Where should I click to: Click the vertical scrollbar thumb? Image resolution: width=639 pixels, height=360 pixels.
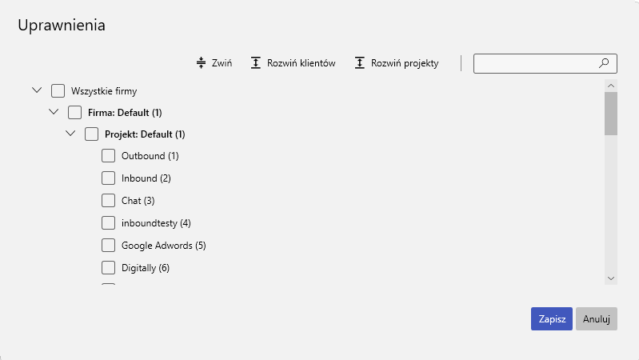point(611,113)
